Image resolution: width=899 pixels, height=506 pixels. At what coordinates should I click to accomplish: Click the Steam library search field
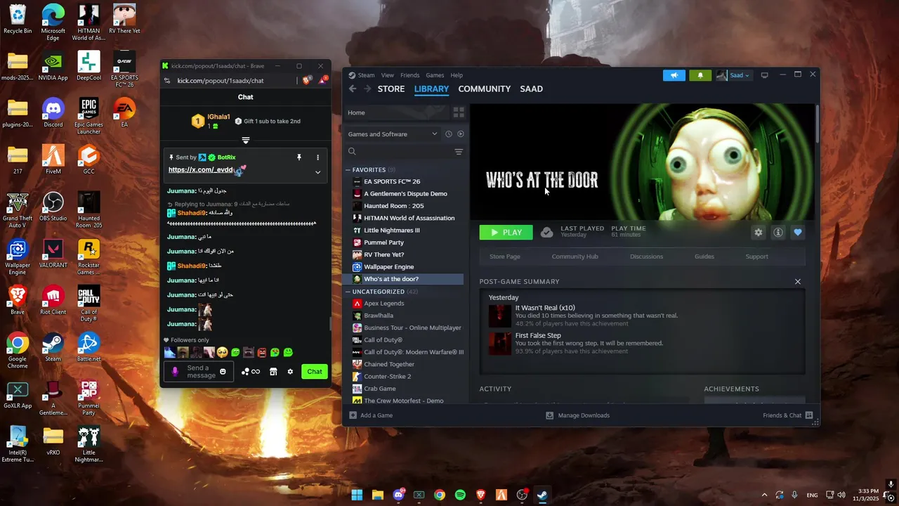(399, 151)
